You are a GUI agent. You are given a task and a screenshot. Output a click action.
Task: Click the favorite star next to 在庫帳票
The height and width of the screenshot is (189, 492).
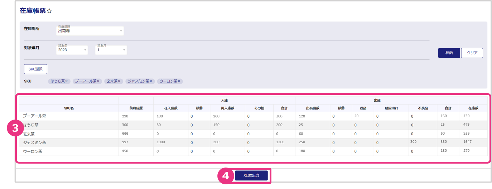(49, 11)
